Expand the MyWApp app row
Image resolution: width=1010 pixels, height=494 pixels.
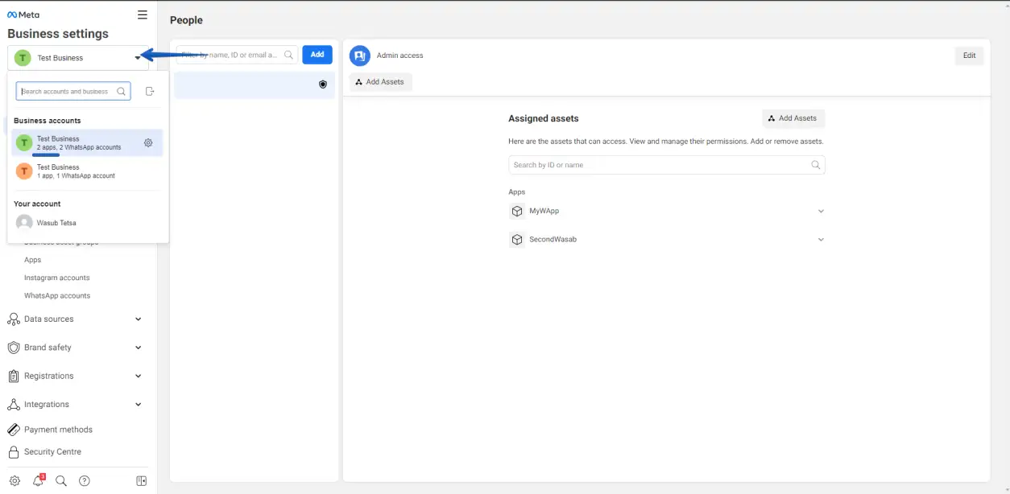click(821, 212)
